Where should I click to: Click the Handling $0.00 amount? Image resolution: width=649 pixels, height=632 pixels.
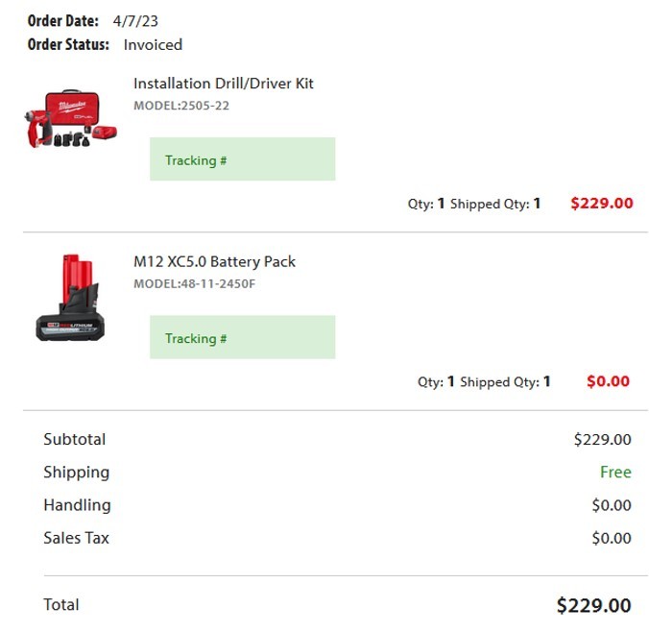point(612,505)
